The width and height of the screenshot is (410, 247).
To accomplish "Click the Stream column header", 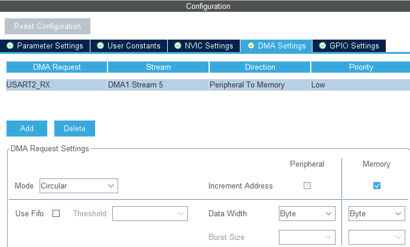I will pyautogui.click(x=158, y=67).
